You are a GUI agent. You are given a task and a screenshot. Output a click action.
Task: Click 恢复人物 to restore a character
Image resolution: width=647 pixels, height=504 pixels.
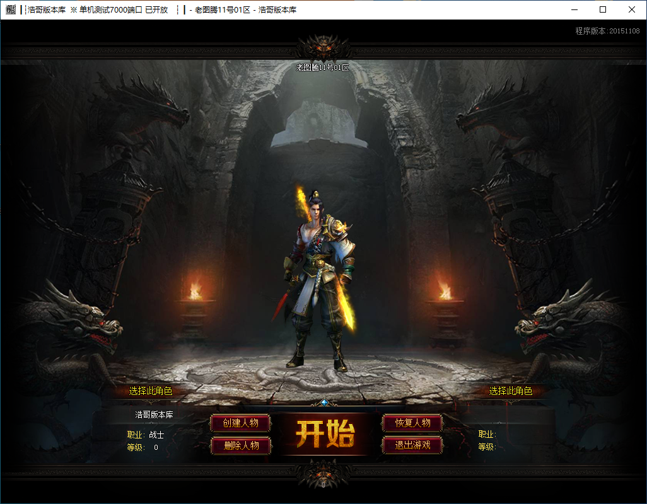tap(412, 423)
